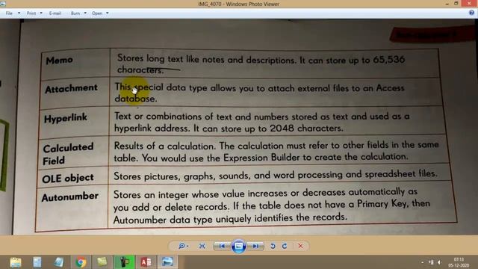Rotate the photo clockwise

285,246
